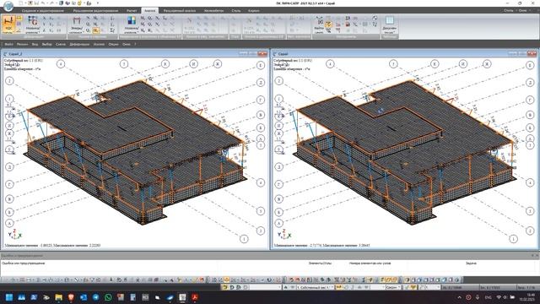The height and width of the screenshot is (304, 540).
Task: Open the Схема menu
Action: 61,44
